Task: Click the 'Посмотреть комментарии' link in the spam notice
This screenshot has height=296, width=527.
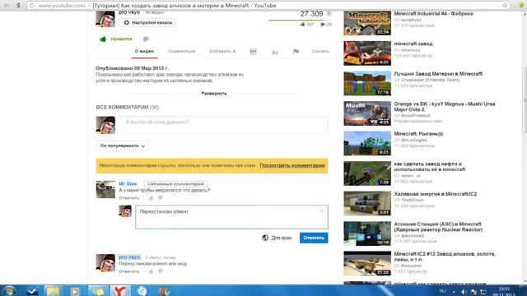Action: [292, 165]
